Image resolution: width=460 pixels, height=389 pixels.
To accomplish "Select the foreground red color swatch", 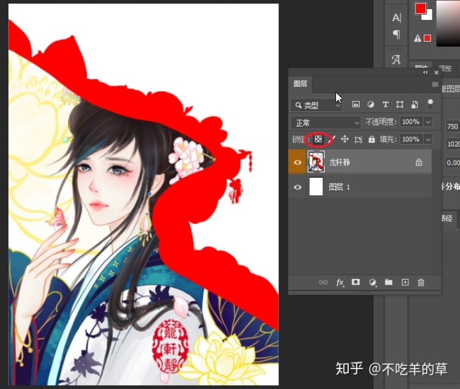I will [x=420, y=8].
